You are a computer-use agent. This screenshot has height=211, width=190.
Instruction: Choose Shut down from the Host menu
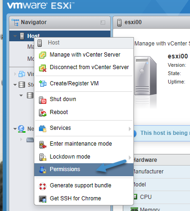84,99
